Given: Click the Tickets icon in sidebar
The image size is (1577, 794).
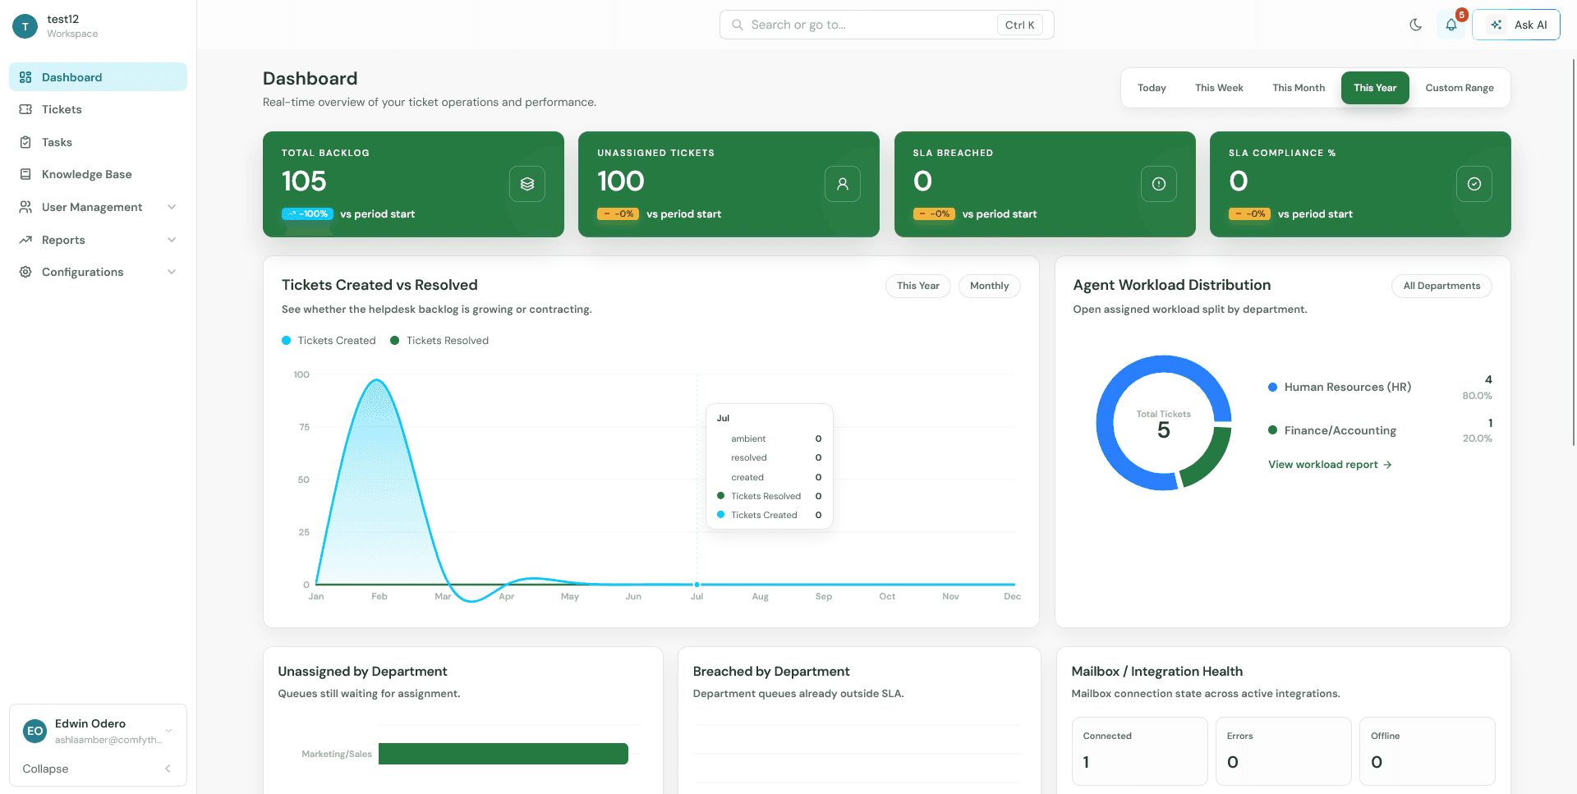Looking at the screenshot, I should (x=25, y=109).
